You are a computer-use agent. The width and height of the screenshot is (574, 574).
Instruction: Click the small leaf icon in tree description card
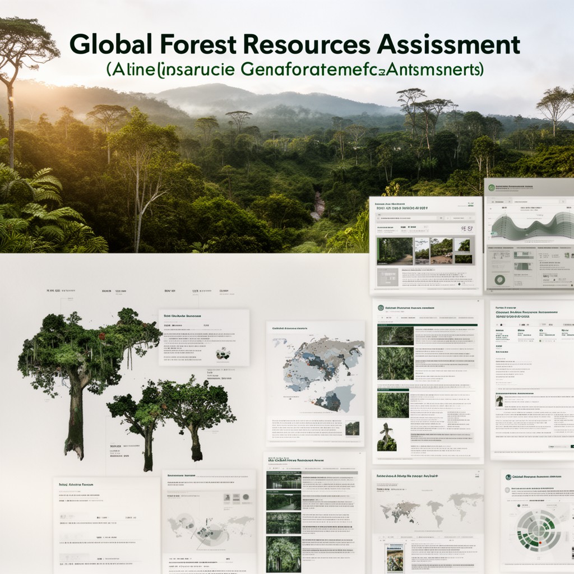pyautogui.click(x=223, y=353)
